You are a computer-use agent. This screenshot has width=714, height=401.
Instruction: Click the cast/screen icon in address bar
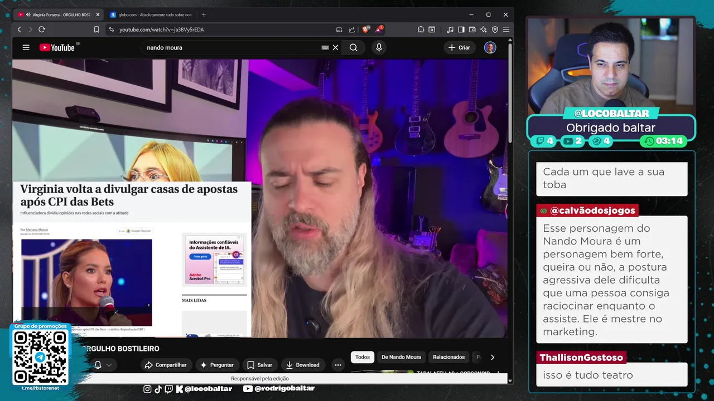(x=339, y=30)
